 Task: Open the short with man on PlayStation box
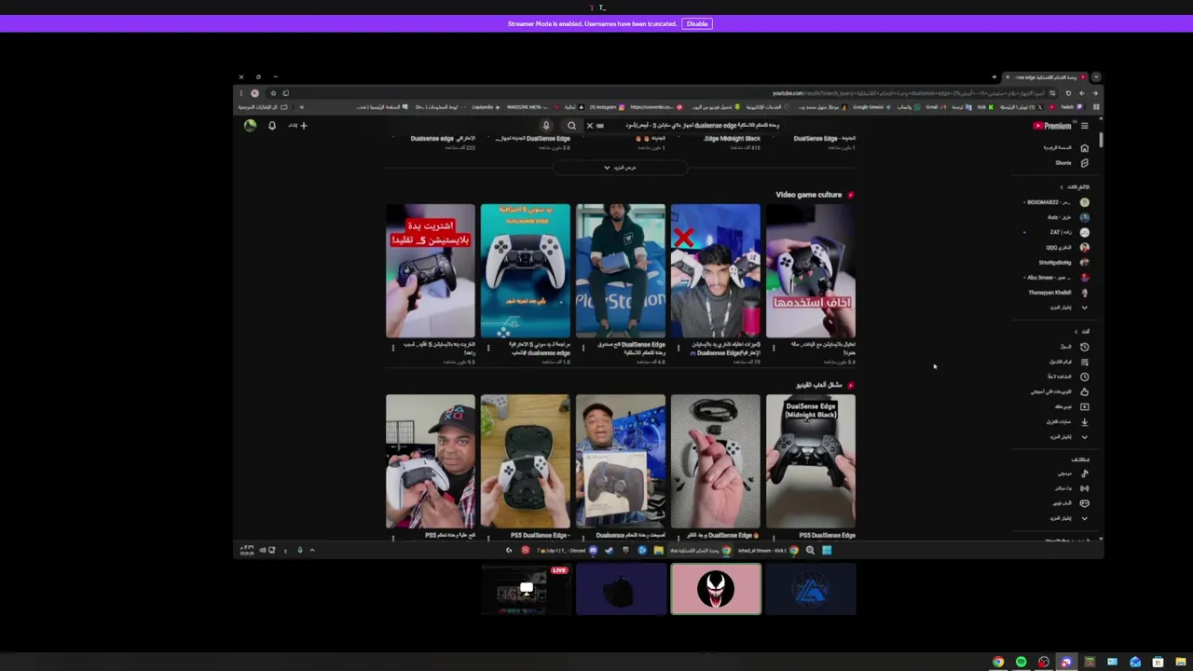[x=621, y=270]
